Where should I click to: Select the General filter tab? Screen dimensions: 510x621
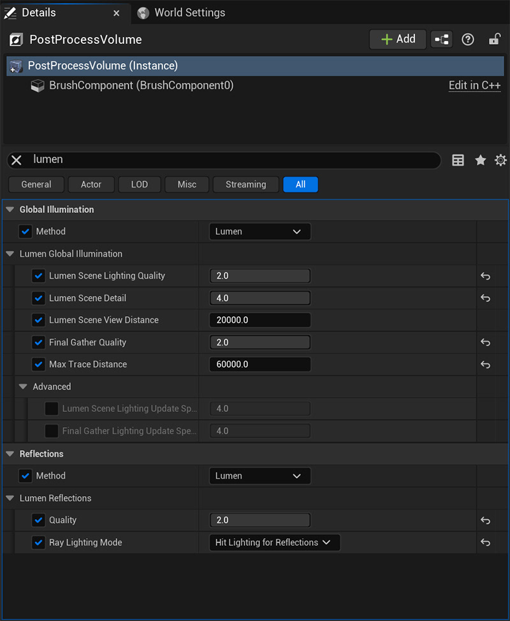click(36, 184)
